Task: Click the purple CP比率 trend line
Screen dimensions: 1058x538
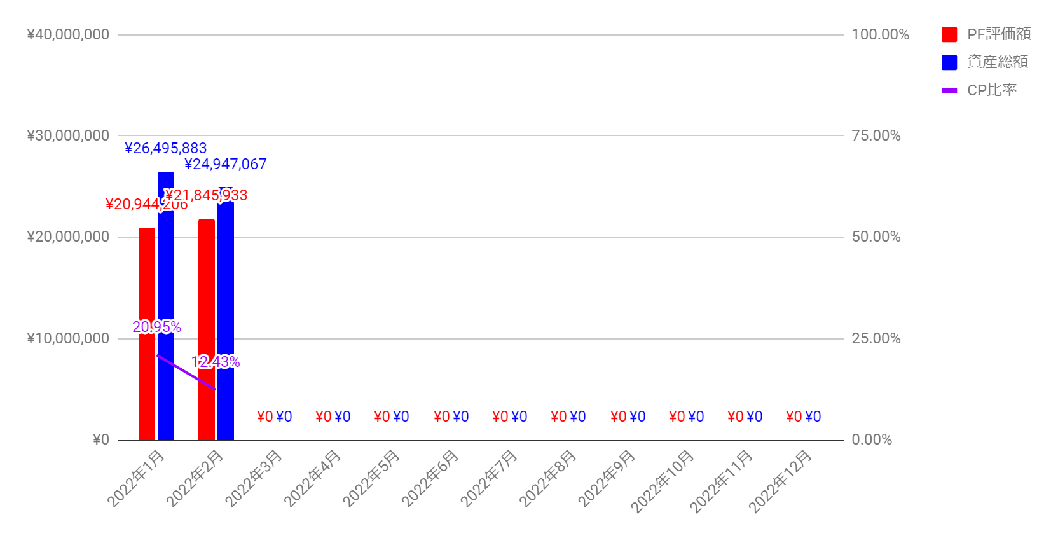Action: pyautogui.click(x=186, y=372)
